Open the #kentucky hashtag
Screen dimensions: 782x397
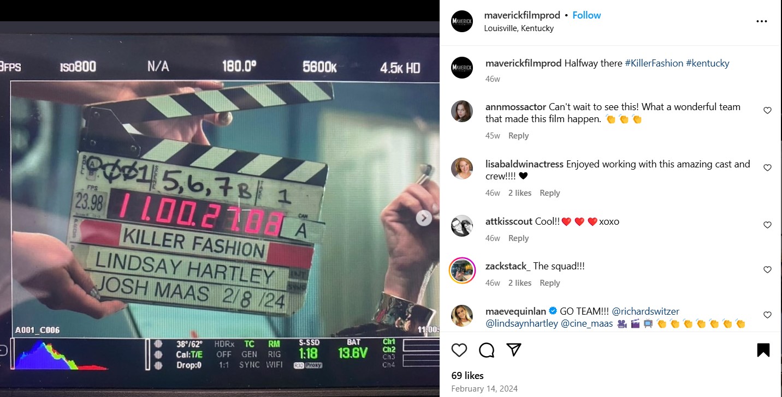(x=708, y=63)
